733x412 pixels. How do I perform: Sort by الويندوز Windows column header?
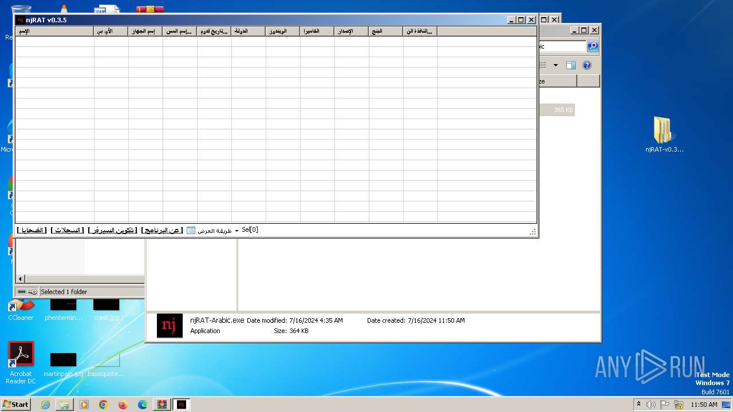pyautogui.click(x=283, y=31)
